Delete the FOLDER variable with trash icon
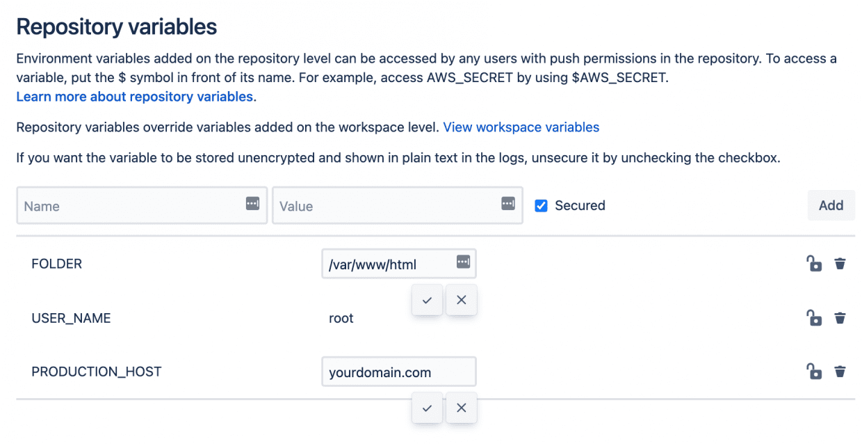Screen dimensions: 862x444 click(x=840, y=263)
